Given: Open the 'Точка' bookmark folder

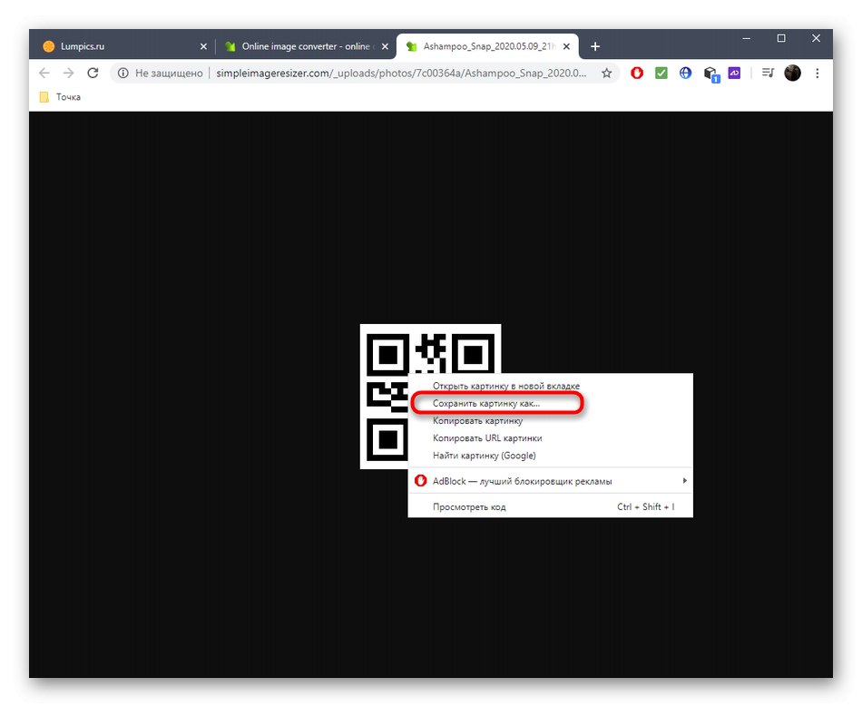Looking at the screenshot, I should (61, 97).
